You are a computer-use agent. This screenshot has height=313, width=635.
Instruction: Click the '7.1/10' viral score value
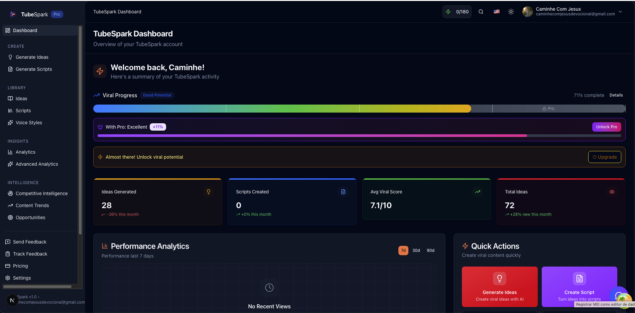[381, 205]
